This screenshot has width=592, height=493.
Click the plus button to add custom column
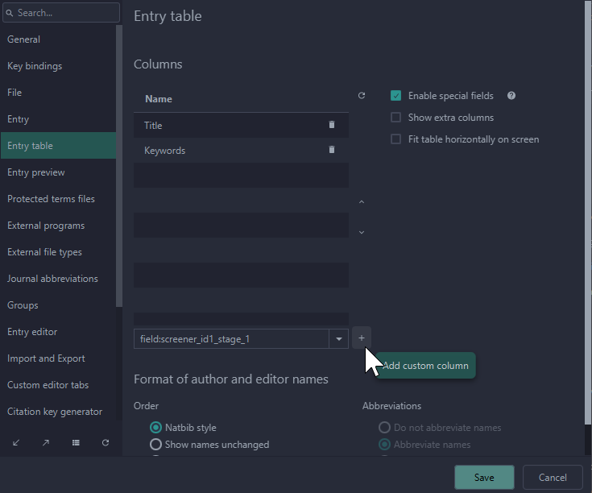pyautogui.click(x=361, y=338)
